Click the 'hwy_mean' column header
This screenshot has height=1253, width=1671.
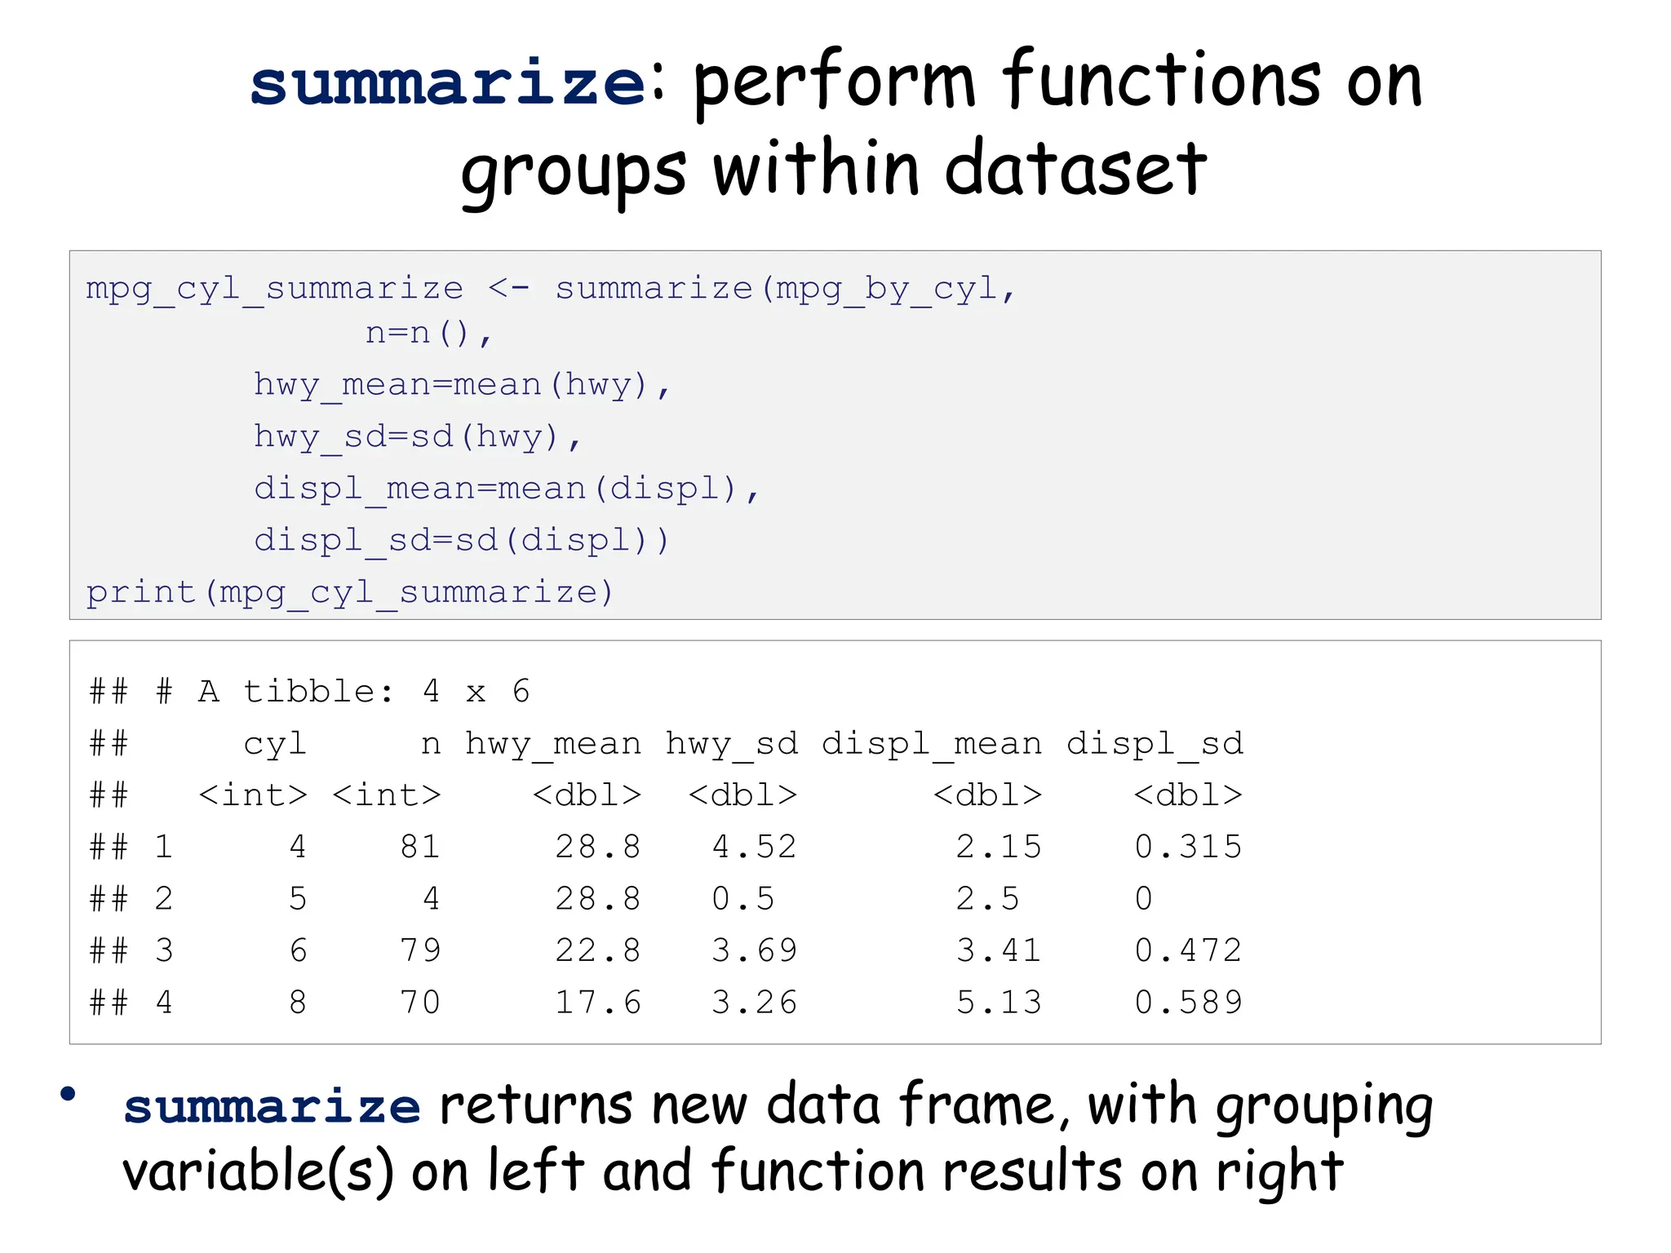tap(553, 743)
